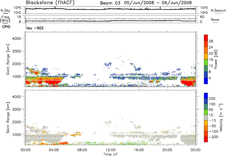Click the '28' power colorbar tick
The width and height of the screenshot is (226, 156).
tap(211, 41)
